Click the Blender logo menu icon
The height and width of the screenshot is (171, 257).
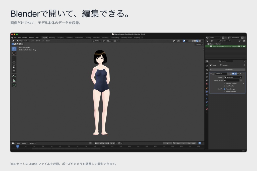point(12,38)
